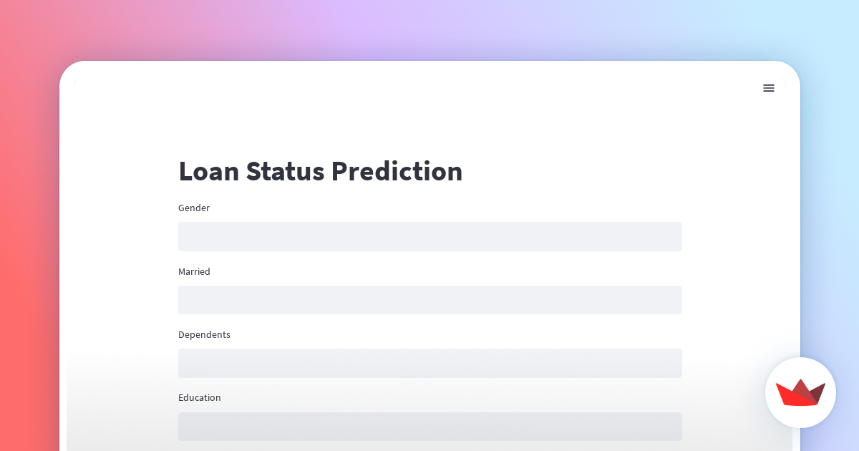Screen dimensions: 859x451
Task: Expand the Education select box
Action: point(429,426)
